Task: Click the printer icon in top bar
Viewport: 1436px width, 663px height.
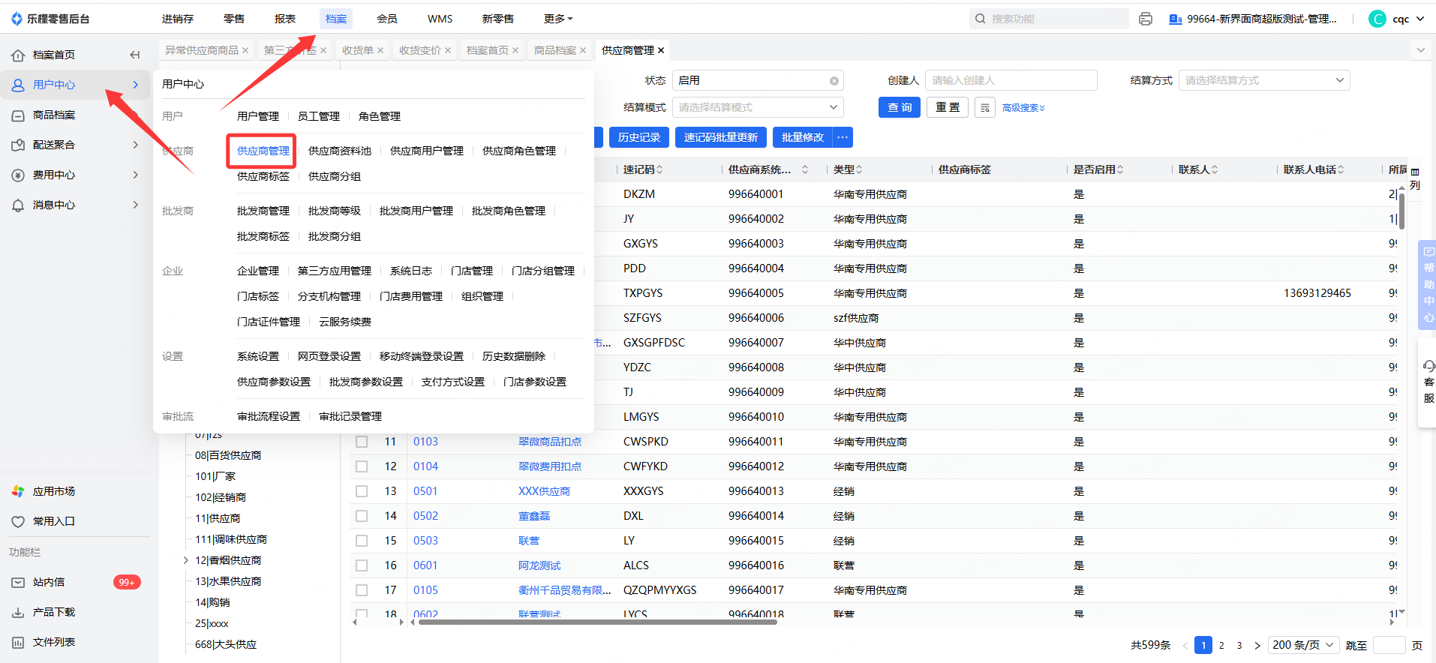Action: [1145, 19]
